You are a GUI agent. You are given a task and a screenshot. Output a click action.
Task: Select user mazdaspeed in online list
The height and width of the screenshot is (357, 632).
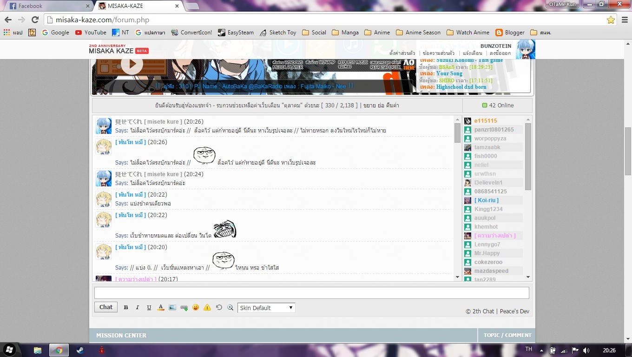coord(491,271)
